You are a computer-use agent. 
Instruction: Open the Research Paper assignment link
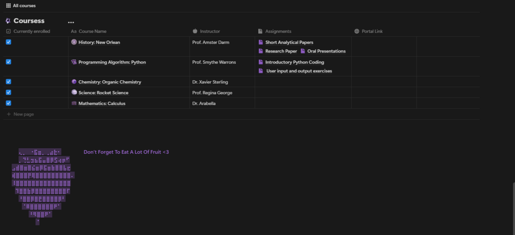click(281, 51)
